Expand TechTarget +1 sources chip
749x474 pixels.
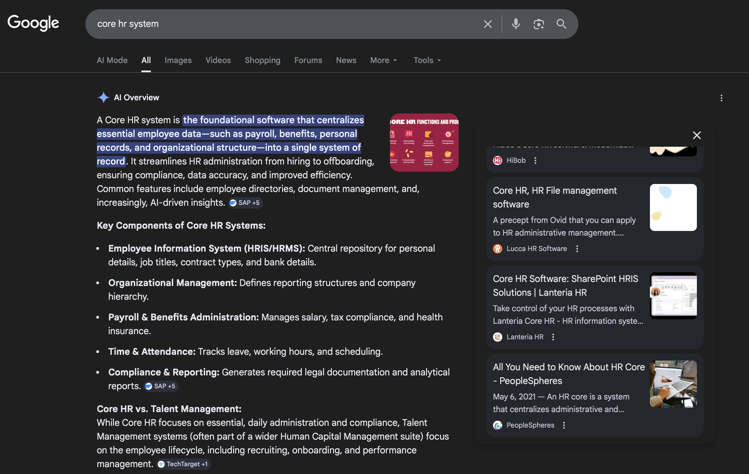tap(183, 464)
